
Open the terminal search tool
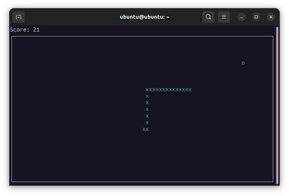(x=208, y=17)
